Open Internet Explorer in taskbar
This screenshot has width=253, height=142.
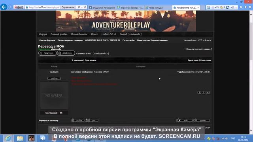click(x=8, y=138)
